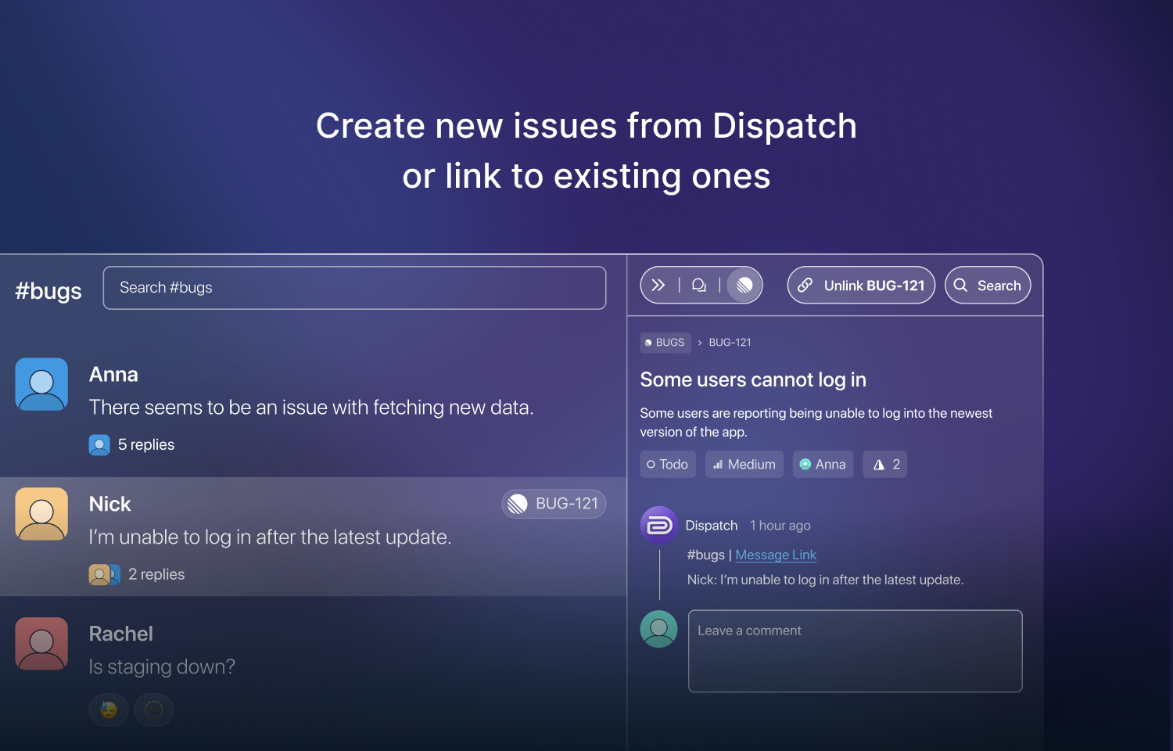
Task: Click BUG-121 breadcrumb item
Action: coord(730,343)
